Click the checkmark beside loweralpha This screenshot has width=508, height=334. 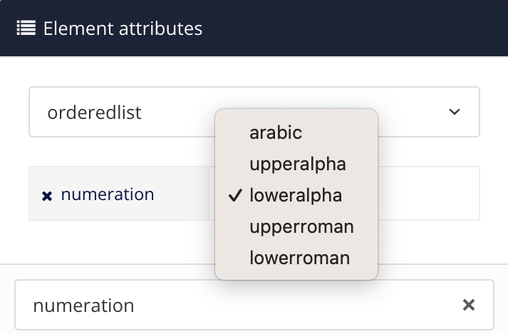click(x=234, y=195)
